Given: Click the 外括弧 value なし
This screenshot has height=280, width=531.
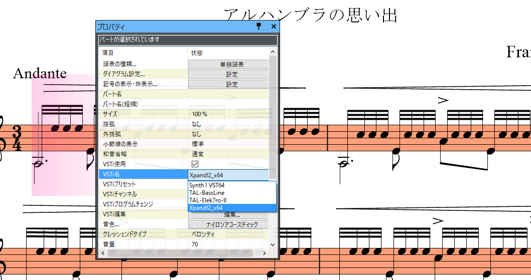Looking at the screenshot, I should click(196, 134).
